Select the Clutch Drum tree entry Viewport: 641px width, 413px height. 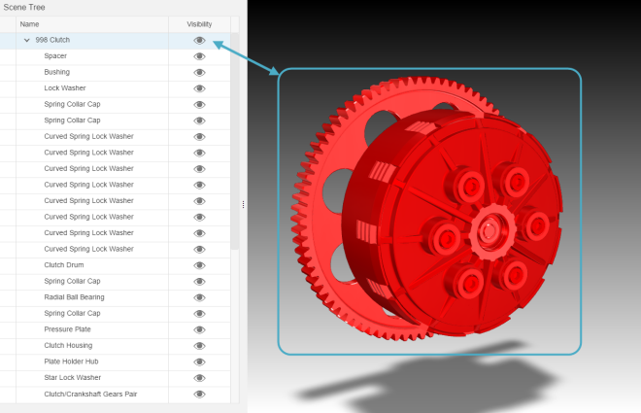(63, 265)
